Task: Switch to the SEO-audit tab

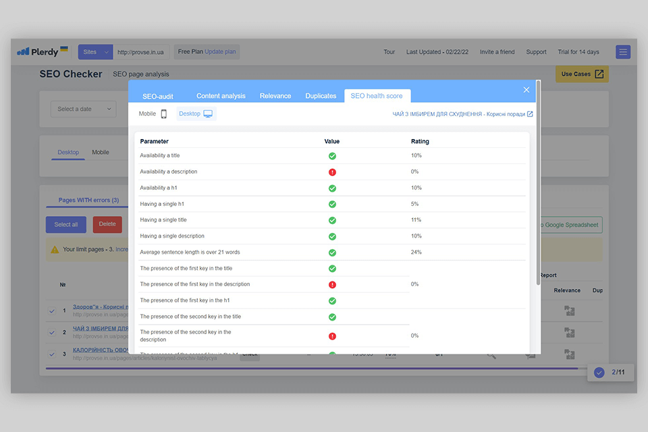Action: pyautogui.click(x=158, y=97)
